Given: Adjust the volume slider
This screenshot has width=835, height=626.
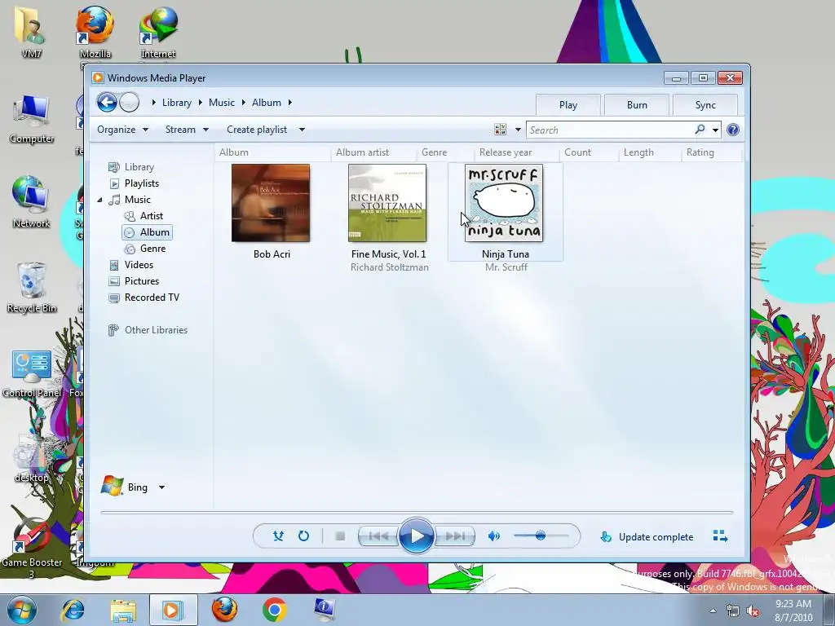Looking at the screenshot, I should 541,536.
